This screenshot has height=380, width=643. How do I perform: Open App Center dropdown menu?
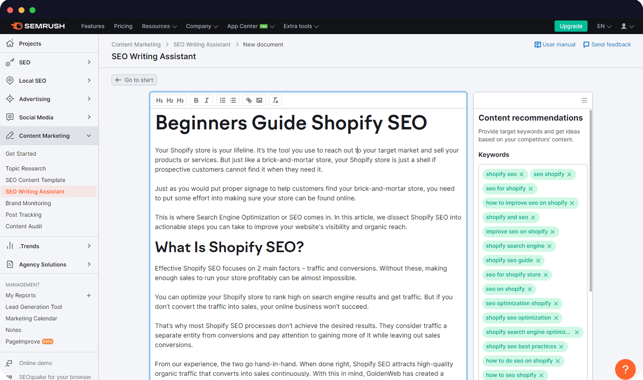pyautogui.click(x=251, y=26)
